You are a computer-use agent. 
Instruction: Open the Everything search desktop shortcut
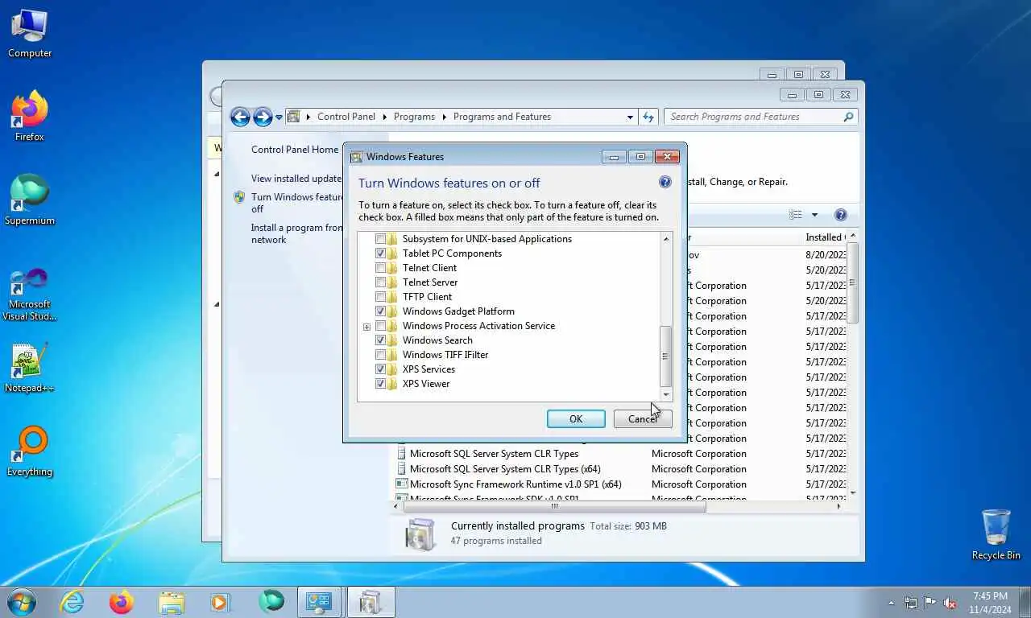pos(30,451)
